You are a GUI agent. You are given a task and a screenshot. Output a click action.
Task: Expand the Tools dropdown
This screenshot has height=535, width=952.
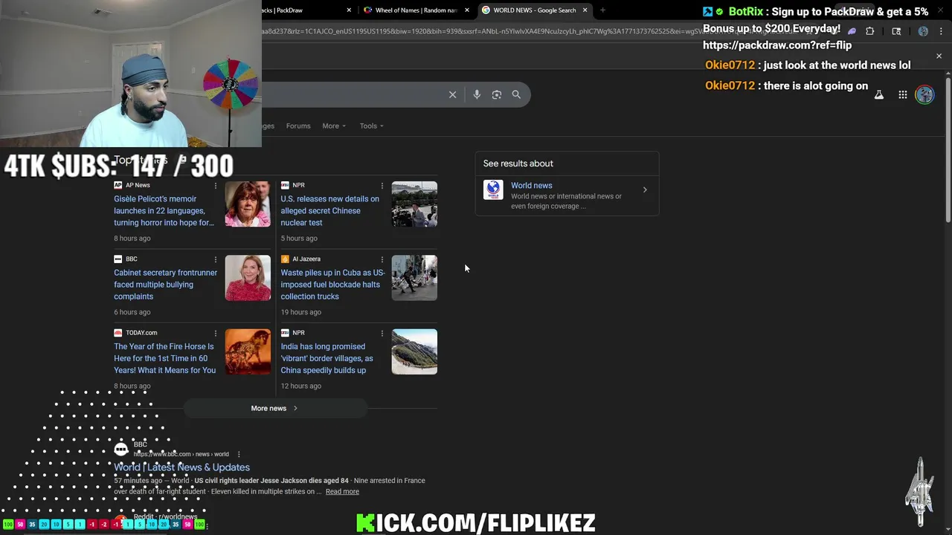pos(372,126)
